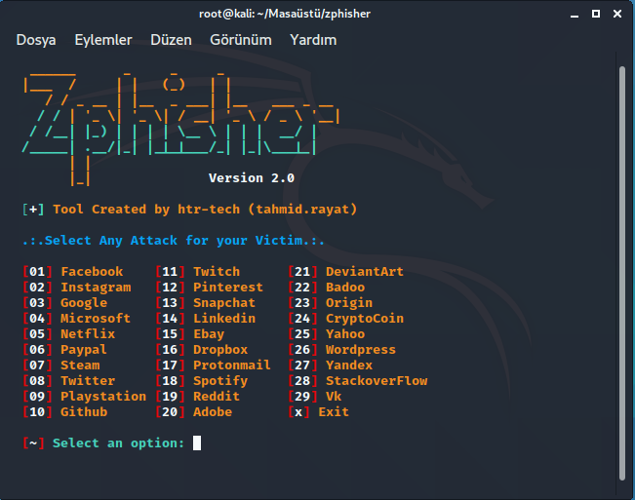Click the Twitter entry
Screen dimensions: 635x500
(88, 381)
